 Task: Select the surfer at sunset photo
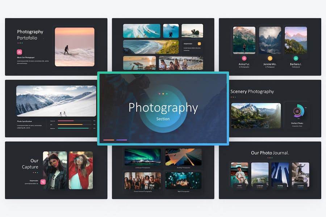(x=75, y=47)
